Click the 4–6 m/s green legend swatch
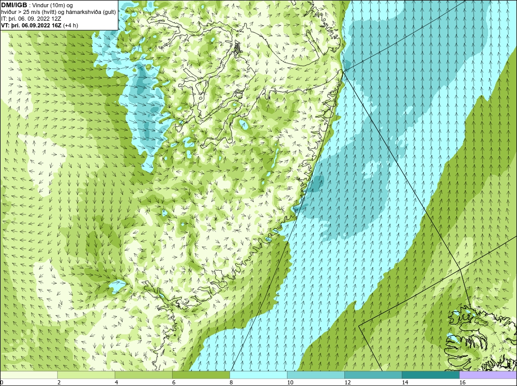Image resolution: width=517 pixels, height=386 pixels. point(143,375)
